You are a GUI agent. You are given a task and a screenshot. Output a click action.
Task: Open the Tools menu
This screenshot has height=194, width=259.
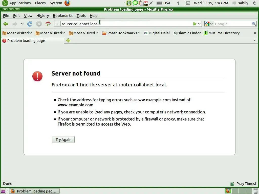pos(81,16)
